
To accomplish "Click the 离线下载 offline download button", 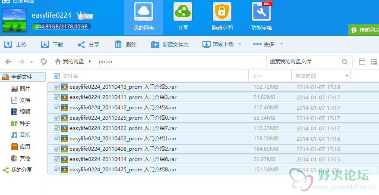I will pyautogui.click(x=218, y=44).
